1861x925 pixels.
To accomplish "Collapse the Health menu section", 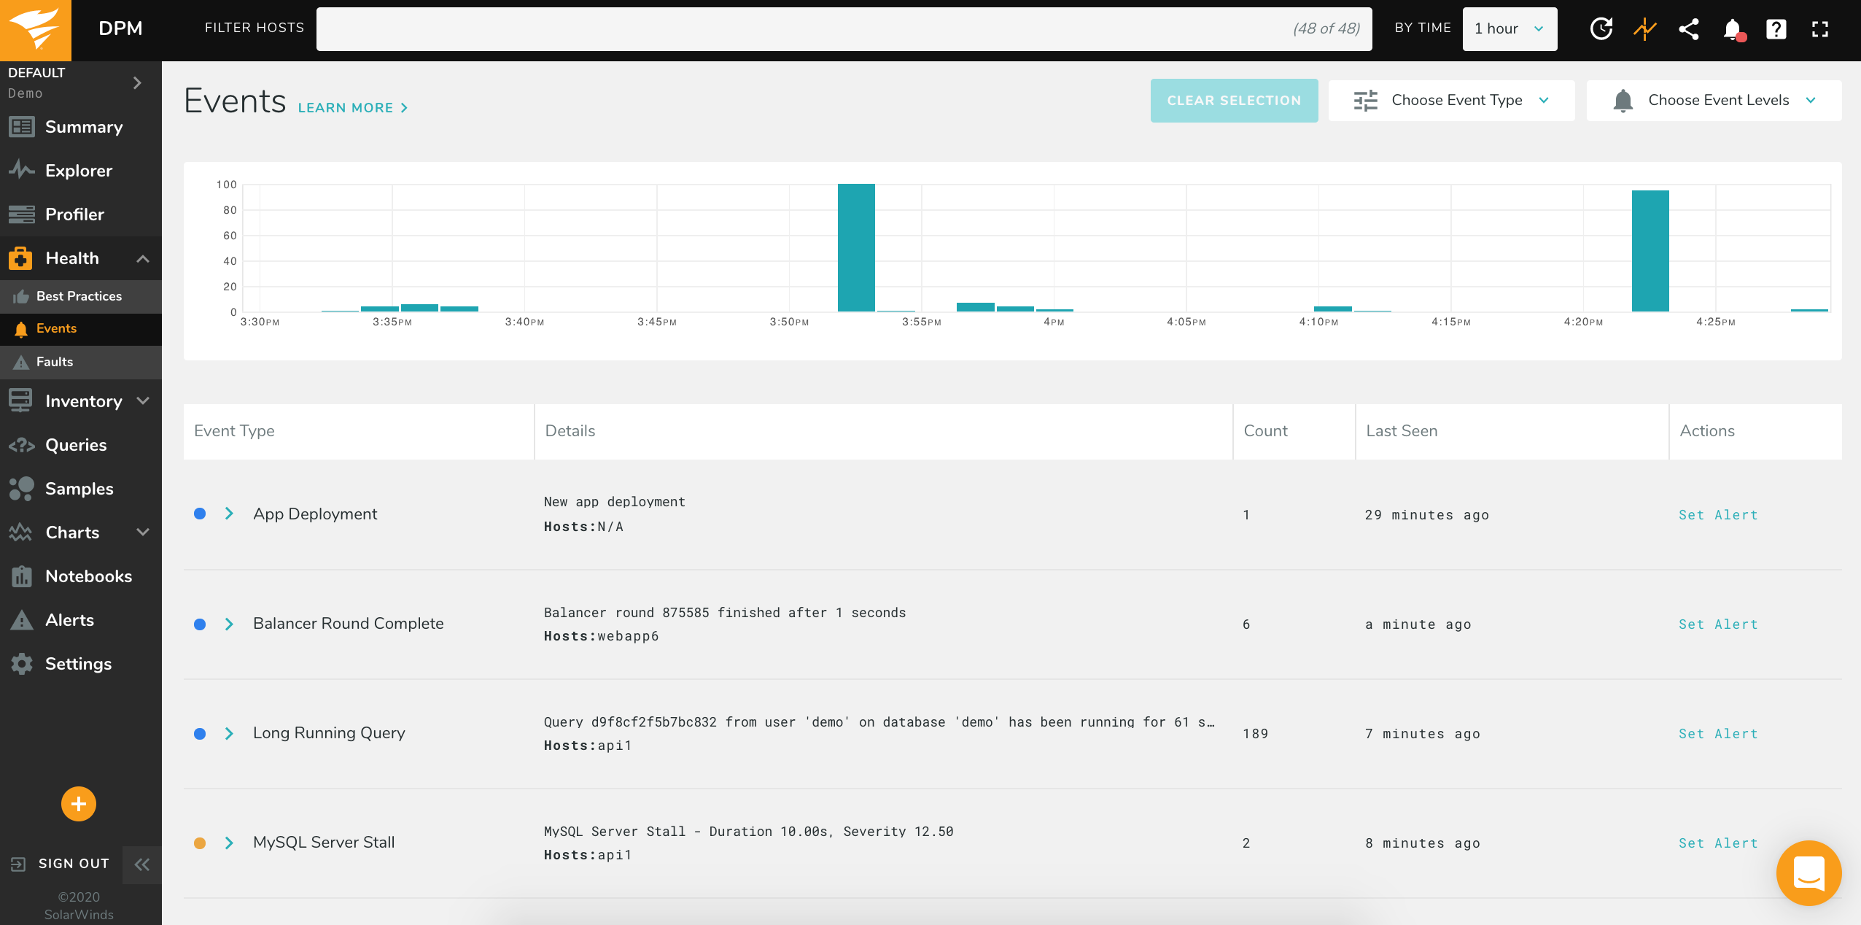I will [143, 258].
